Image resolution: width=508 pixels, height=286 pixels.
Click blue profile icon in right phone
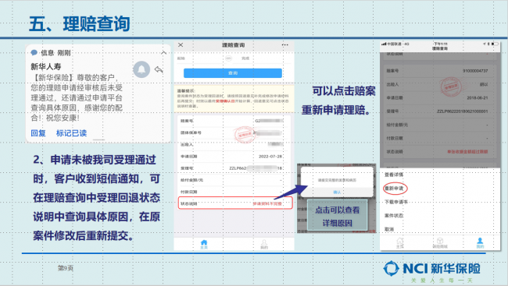[480, 242]
